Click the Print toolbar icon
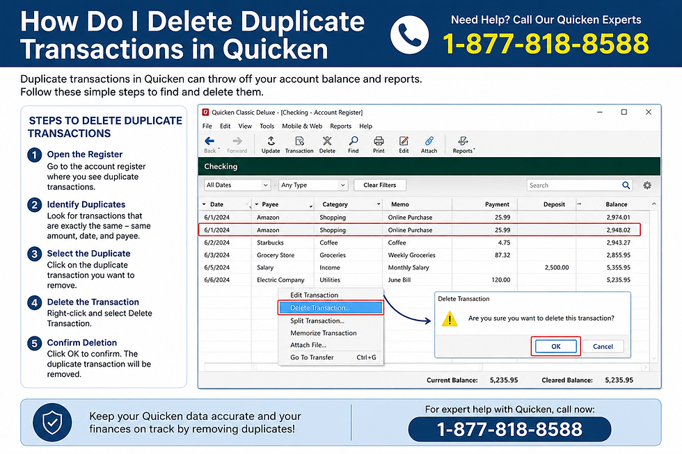 [379, 140]
